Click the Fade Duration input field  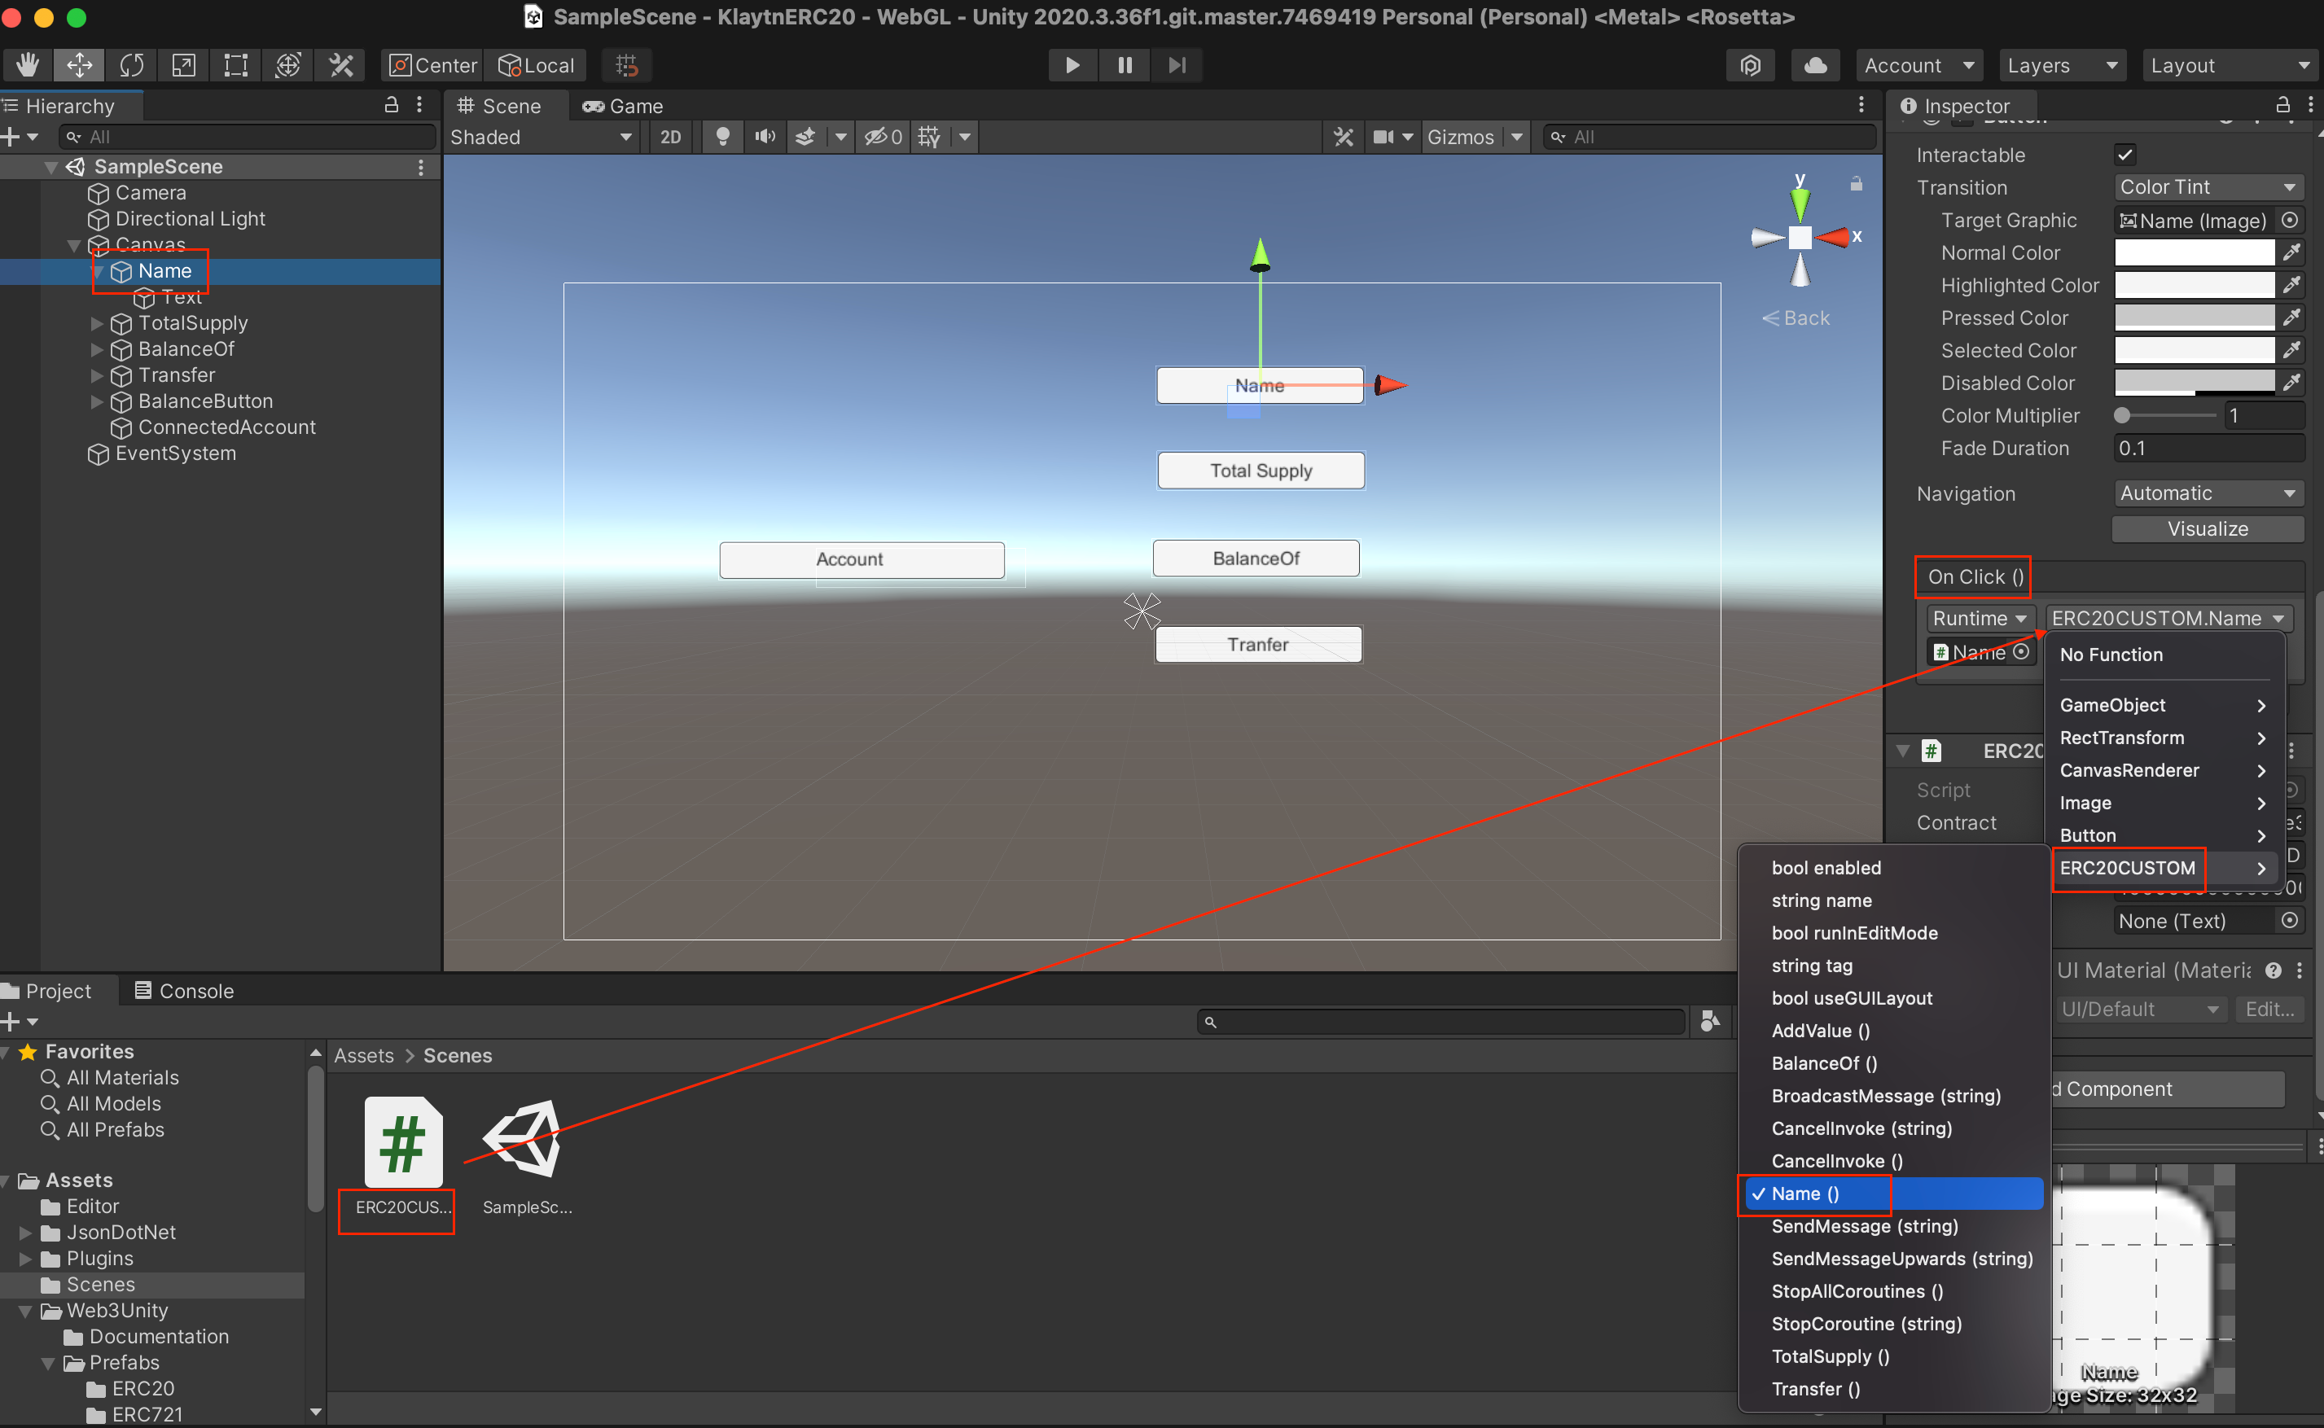[x=2207, y=448]
